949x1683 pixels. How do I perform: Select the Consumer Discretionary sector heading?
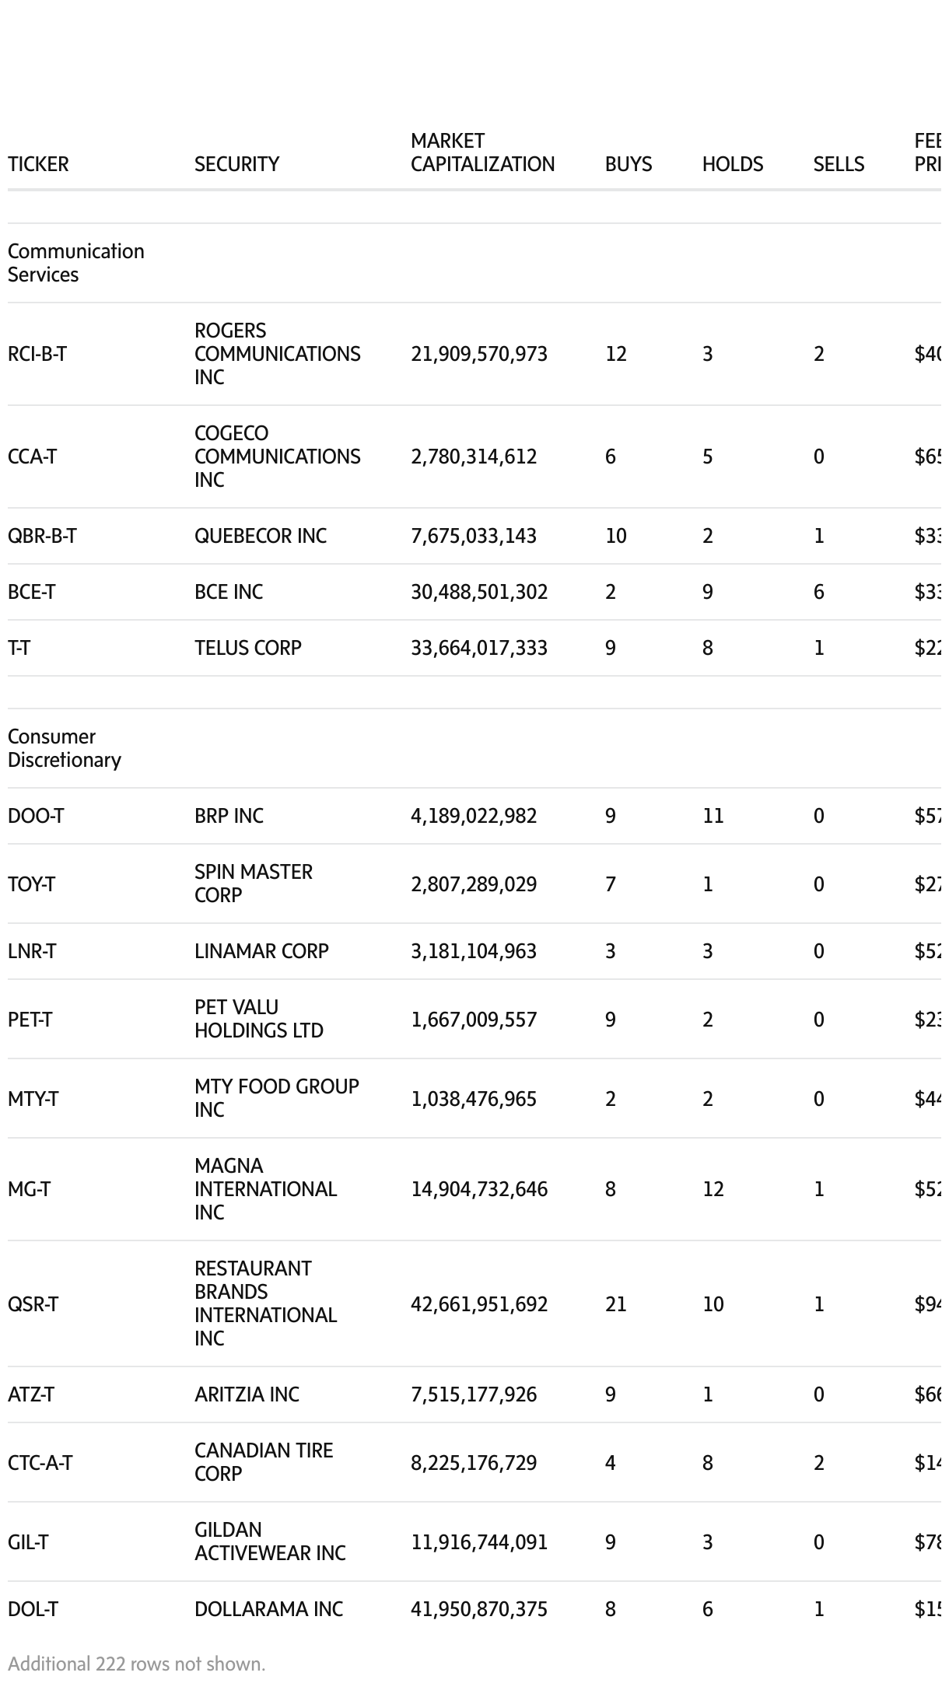pos(65,748)
